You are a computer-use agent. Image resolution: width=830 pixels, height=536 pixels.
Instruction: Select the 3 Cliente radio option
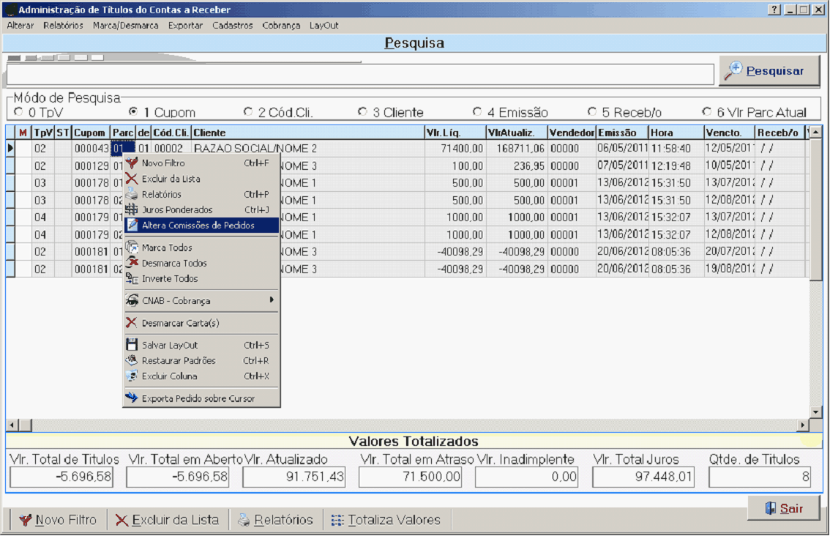362,112
